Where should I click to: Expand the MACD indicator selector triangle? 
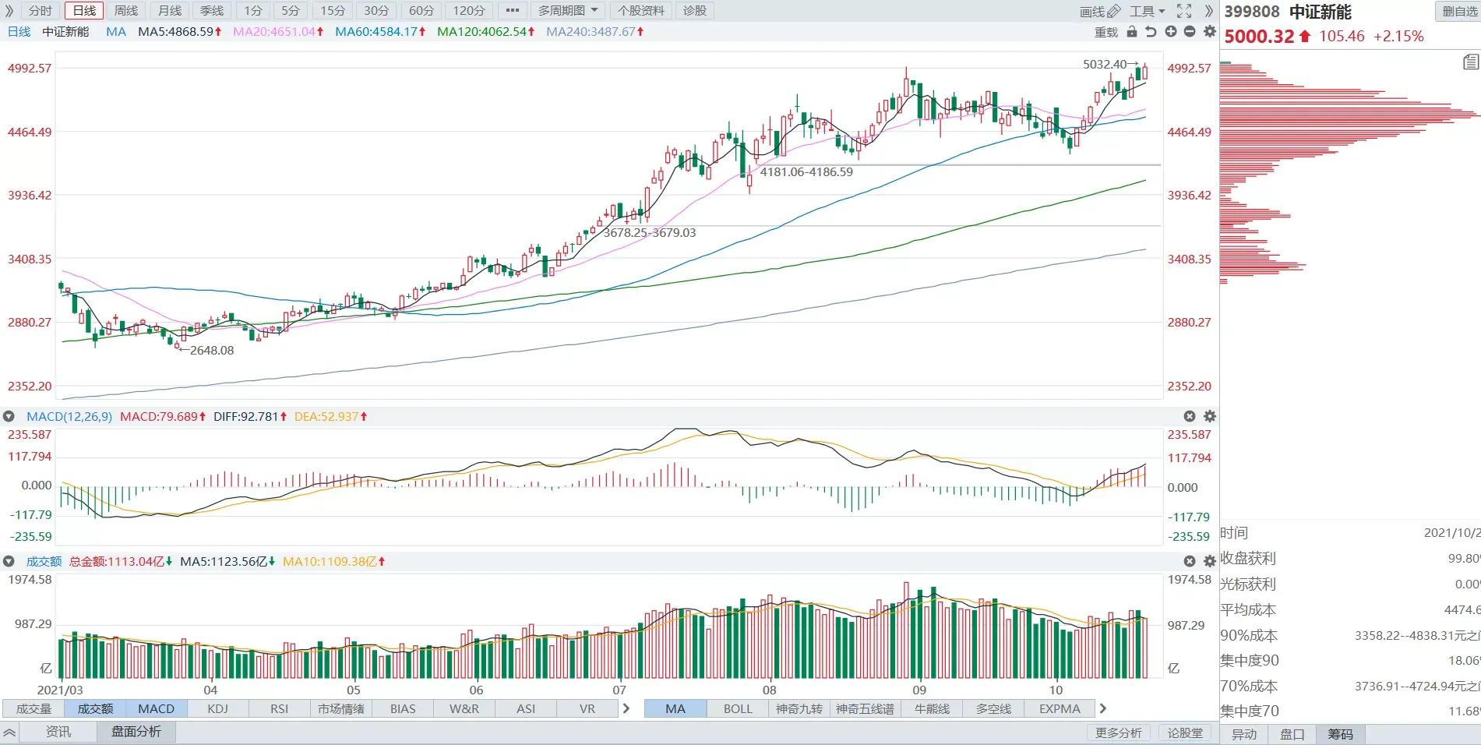[9, 417]
